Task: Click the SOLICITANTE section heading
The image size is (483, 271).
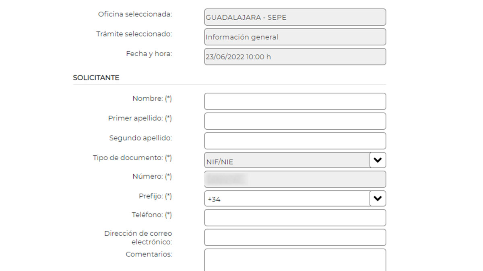Action: pos(96,78)
